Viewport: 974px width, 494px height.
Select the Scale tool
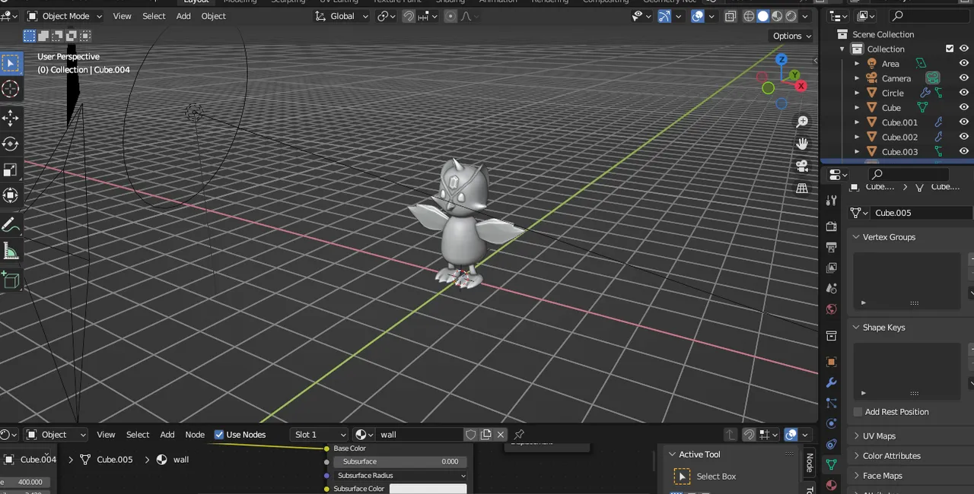[x=11, y=169]
